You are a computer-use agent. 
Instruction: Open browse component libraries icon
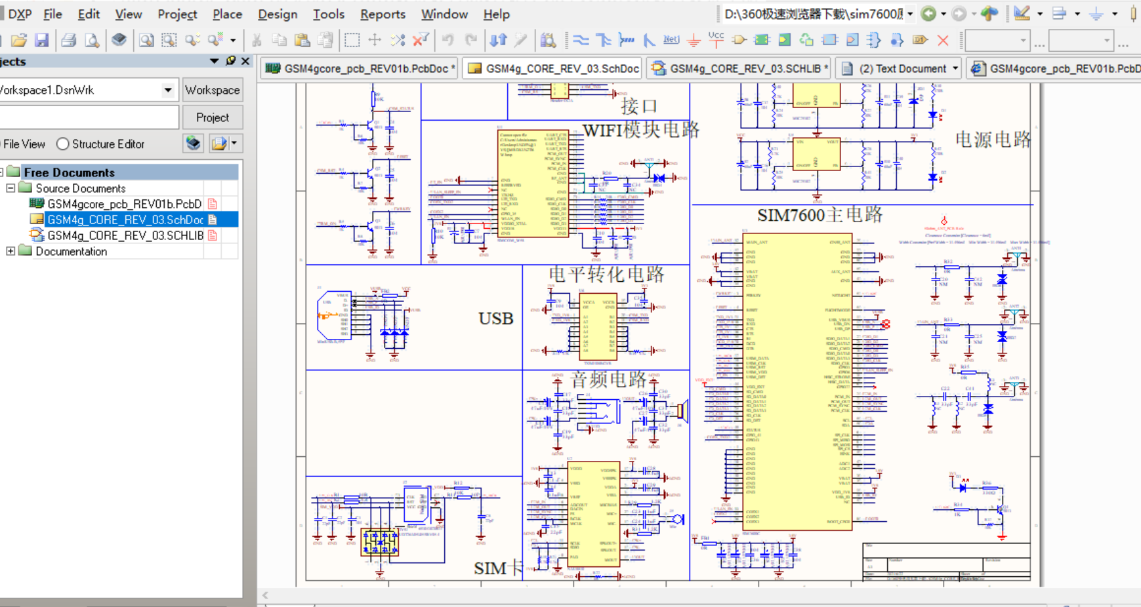548,41
